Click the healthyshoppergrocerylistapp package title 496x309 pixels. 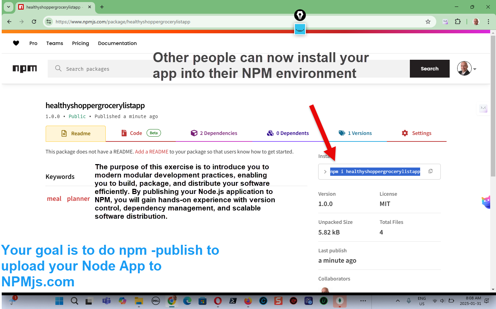coord(95,105)
